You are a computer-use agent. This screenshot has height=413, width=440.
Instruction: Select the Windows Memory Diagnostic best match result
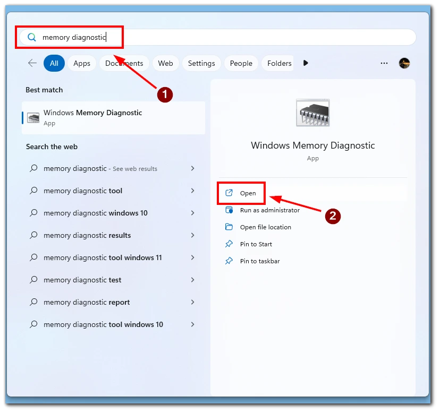coord(113,118)
